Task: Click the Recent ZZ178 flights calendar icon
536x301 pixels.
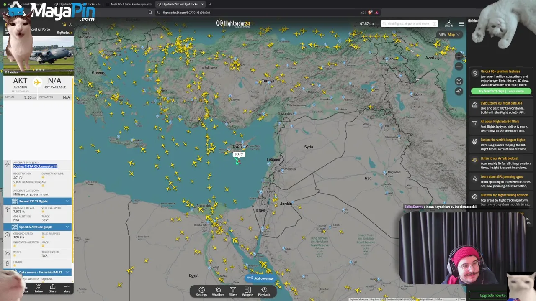Action: [15, 201]
